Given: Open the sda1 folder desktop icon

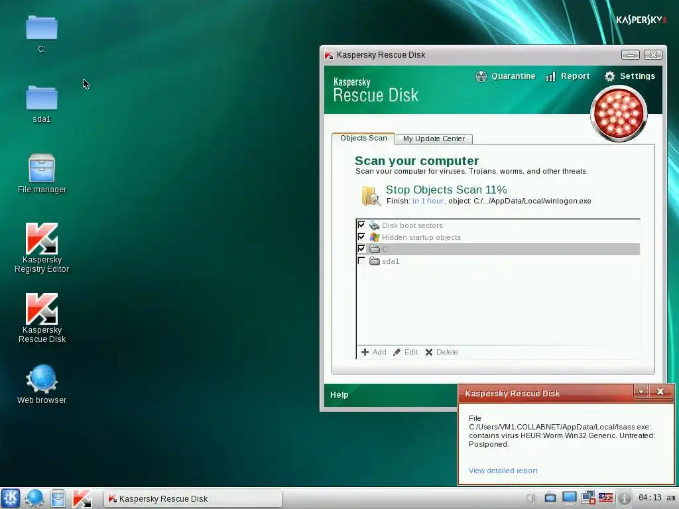Looking at the screenshot, I should point(42,104).
